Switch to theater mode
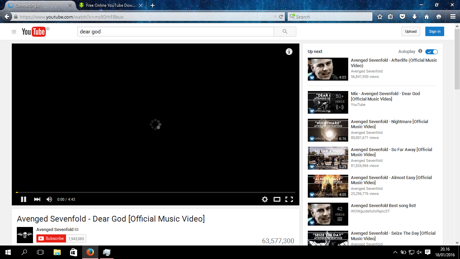460x259 pixels. pos(277,199)
